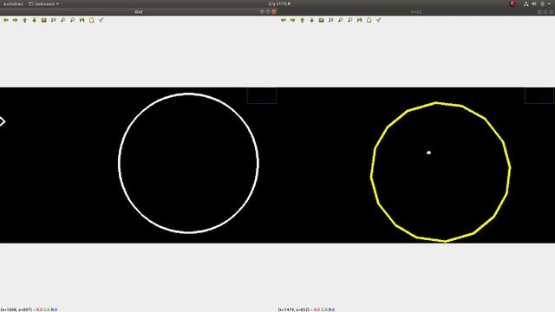
Task: Click the white center dot in Out2
Action: tap(428, 153)
